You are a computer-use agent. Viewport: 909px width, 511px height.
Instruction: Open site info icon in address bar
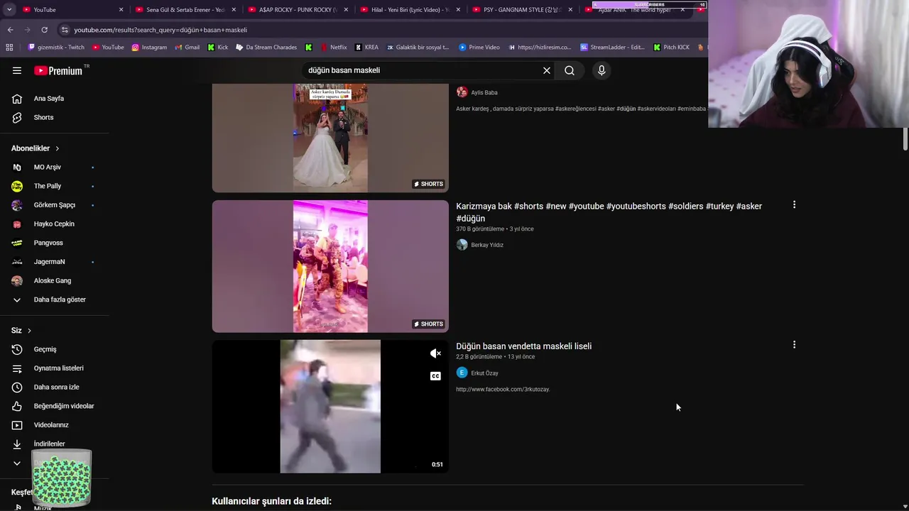click(x=65, y=30)
